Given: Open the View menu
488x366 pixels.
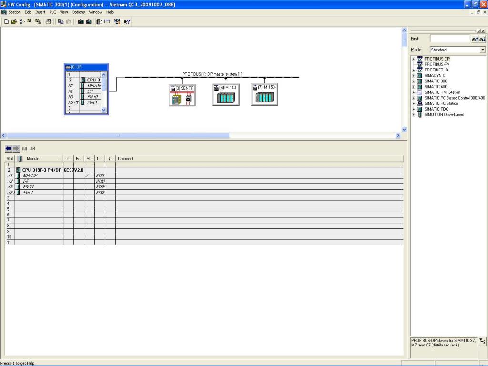Looking at the screenshot, I should pos(64,12).
